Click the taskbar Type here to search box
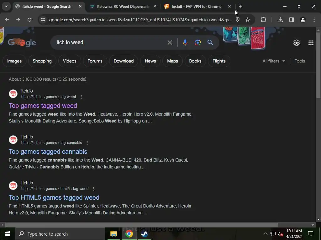321x240 pixels. coord(60,234)
